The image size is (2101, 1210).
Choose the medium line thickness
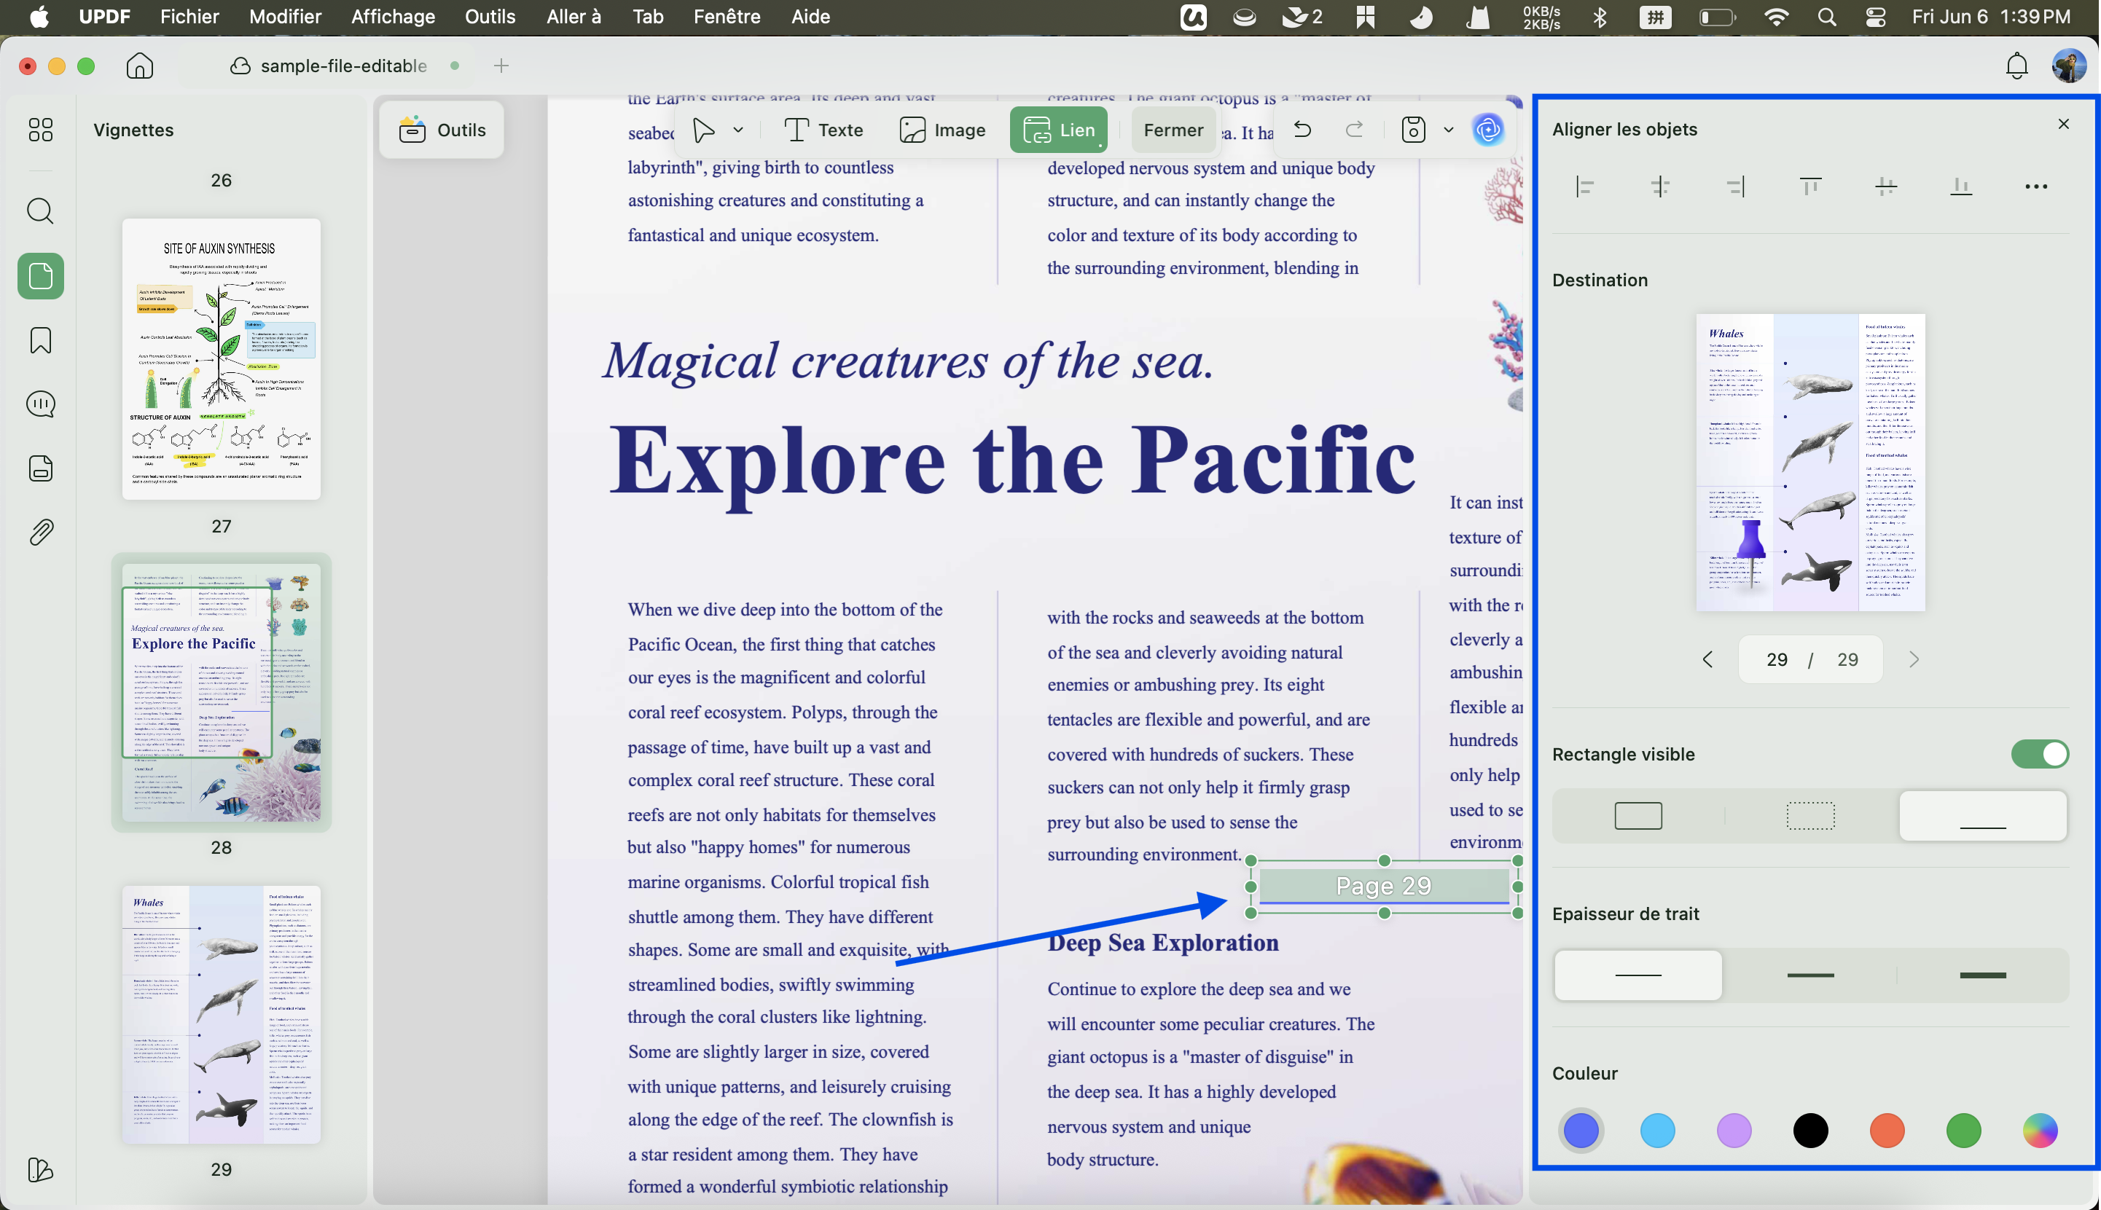pos(1810,975)
